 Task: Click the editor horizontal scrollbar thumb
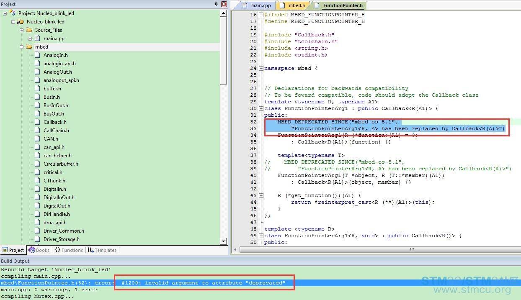[x=412, y=250]
